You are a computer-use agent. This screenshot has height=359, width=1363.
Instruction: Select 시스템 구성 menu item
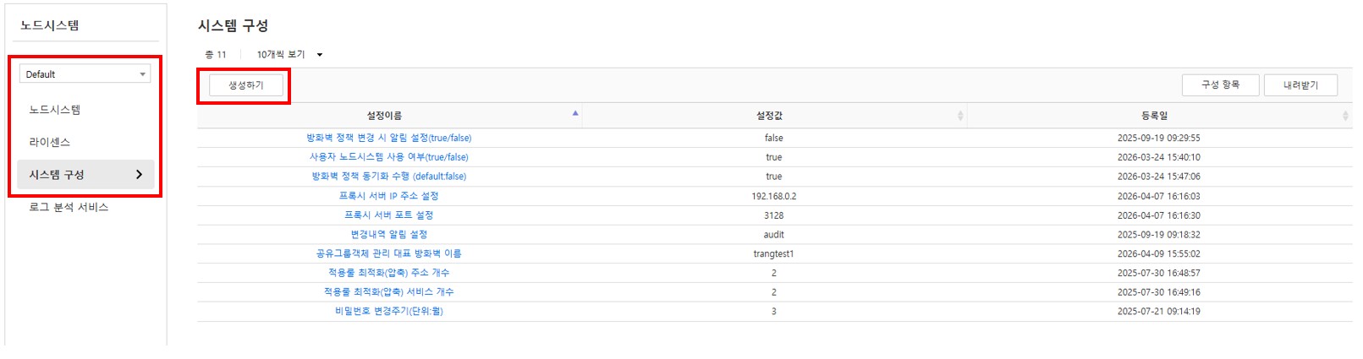85,175
